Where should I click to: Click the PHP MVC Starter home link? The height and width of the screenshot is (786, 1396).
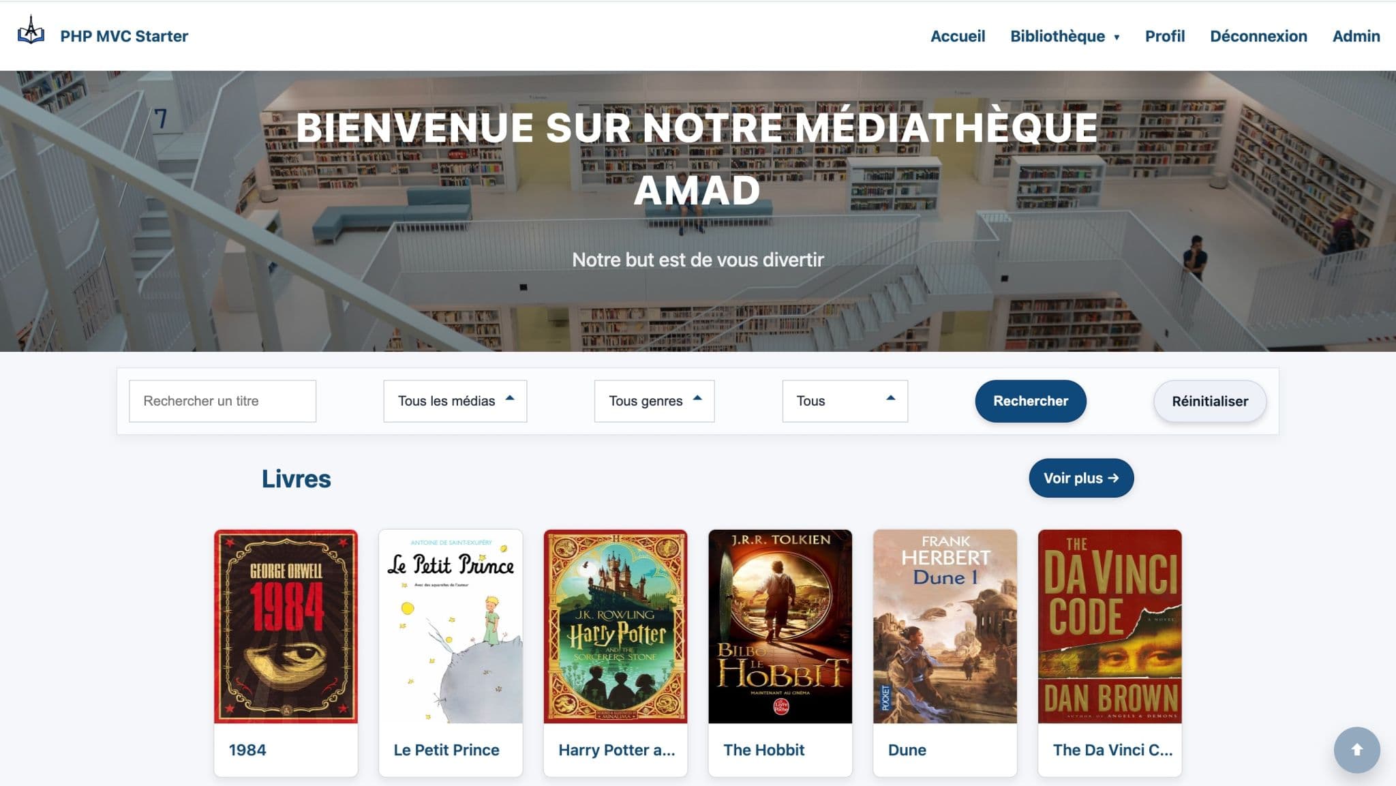click(124, 36)
